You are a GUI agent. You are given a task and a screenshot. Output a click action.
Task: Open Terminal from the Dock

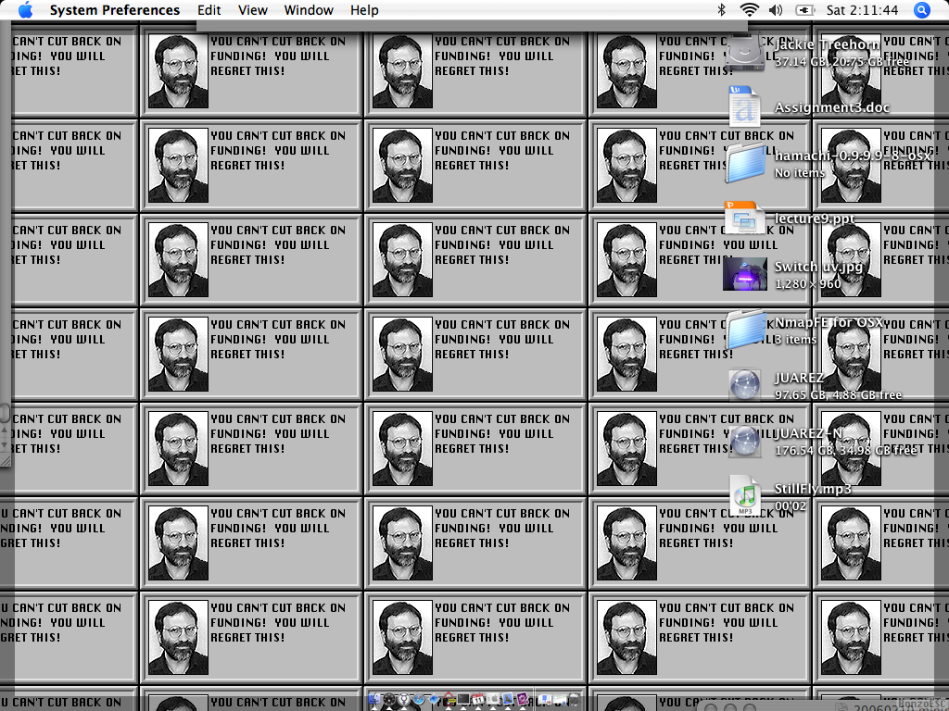tap(463, 699)
